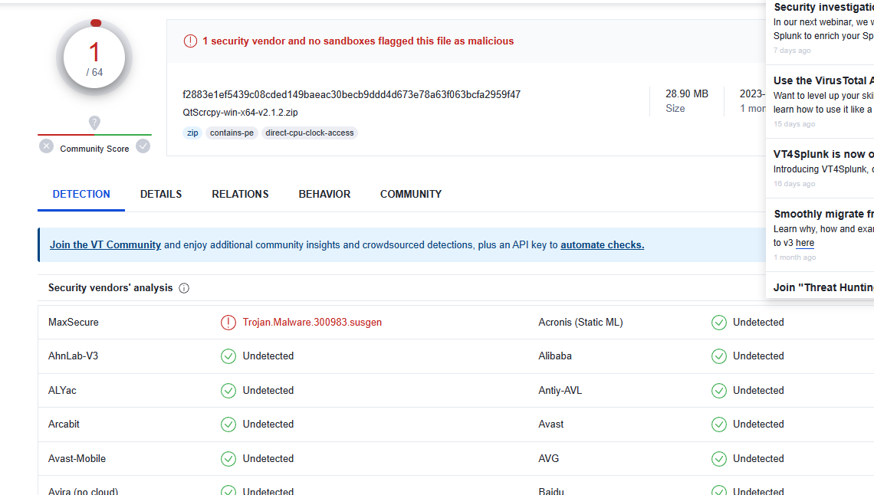874x495 pixels.
Task: Open the "Join the VT Community" link
Action: click(x=105, y=244)
